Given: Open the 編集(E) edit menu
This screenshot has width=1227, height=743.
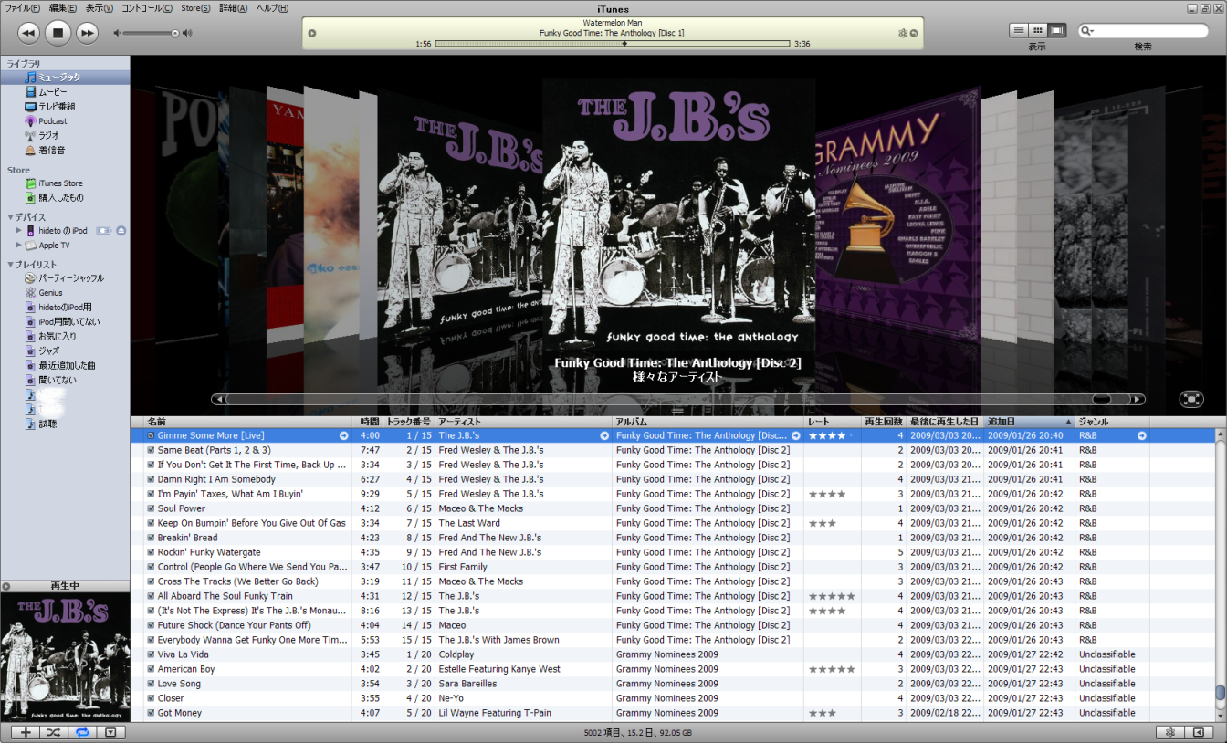Looking at the screenshot, I should click(63, 8).
